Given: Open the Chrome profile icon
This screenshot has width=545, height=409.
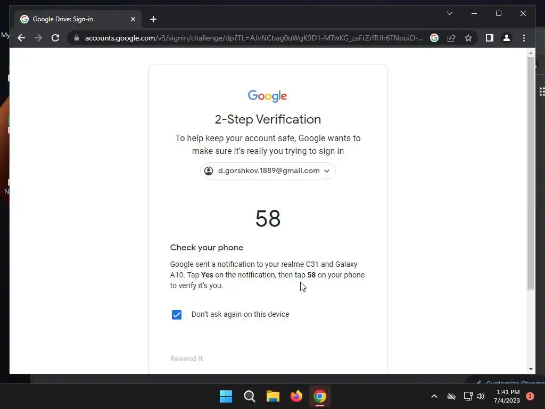Looking at the screenshot, I should coord(507,38).
